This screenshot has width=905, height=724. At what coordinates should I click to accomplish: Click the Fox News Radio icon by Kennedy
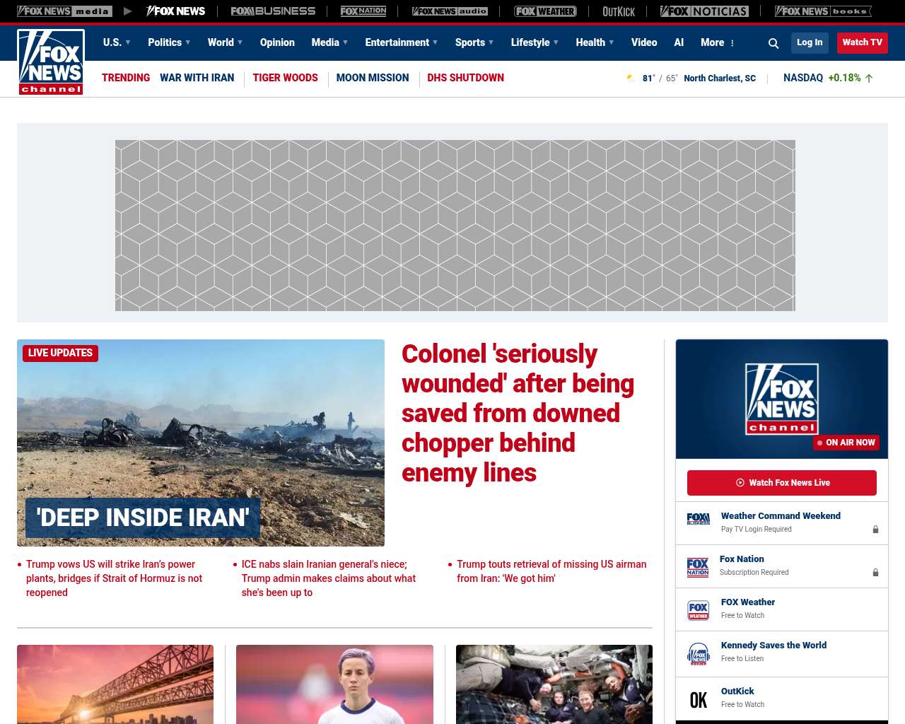699,653
